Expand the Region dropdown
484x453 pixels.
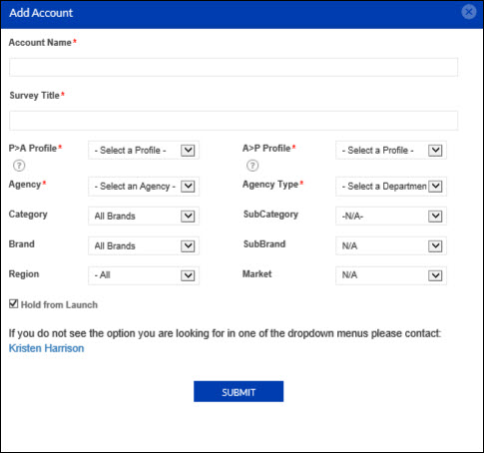(144, 275)
